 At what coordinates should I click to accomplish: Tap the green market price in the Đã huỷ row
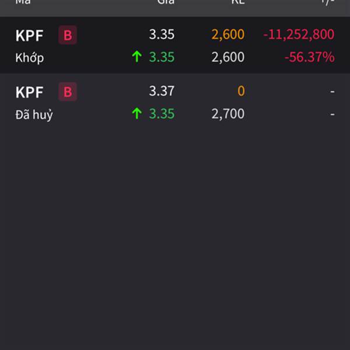click(x=162, y=114)
